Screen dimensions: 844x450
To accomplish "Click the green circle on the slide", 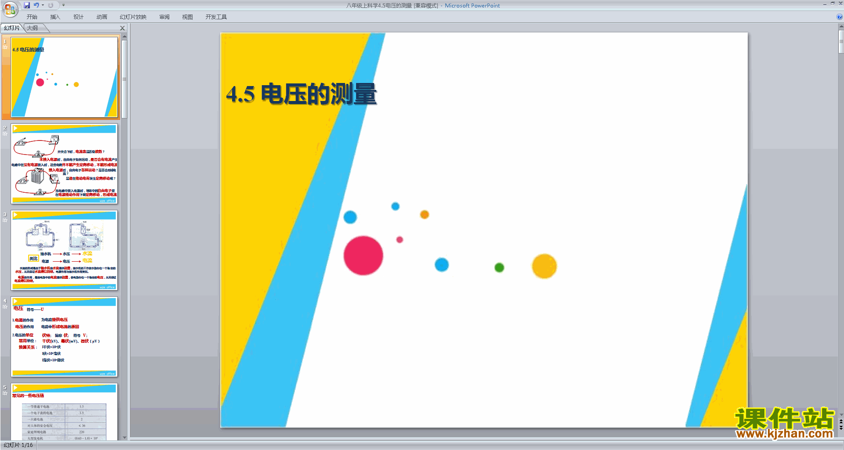I will point(499,267).
